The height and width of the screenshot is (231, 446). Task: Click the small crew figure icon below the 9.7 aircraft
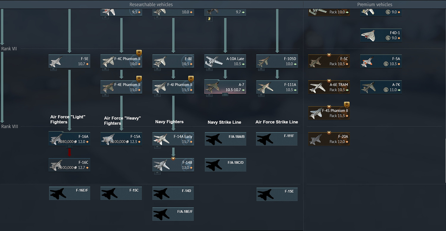point(209,18)
